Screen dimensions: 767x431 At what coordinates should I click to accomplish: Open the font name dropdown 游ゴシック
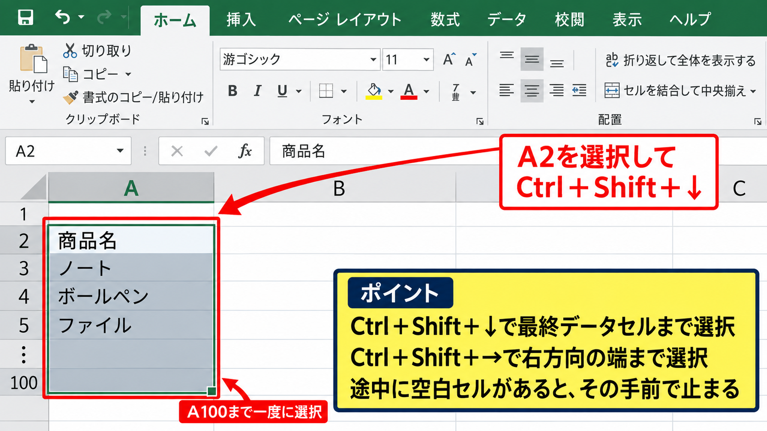[x=373, y=59]
